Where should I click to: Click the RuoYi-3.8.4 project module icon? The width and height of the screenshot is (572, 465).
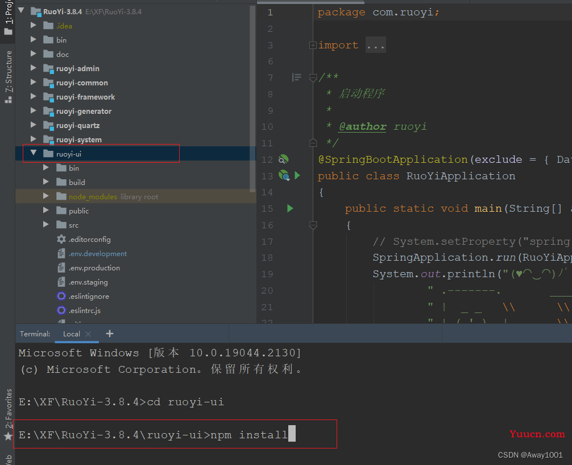click(x=36, y=12)
